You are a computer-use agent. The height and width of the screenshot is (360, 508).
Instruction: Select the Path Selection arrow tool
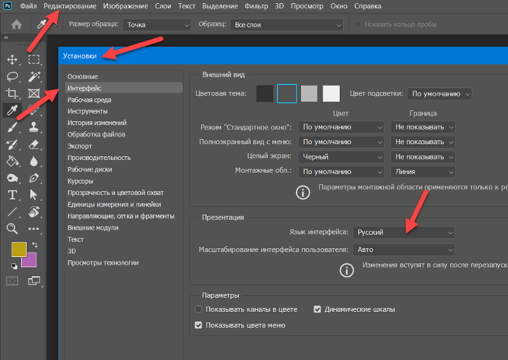tap(34, 195)
